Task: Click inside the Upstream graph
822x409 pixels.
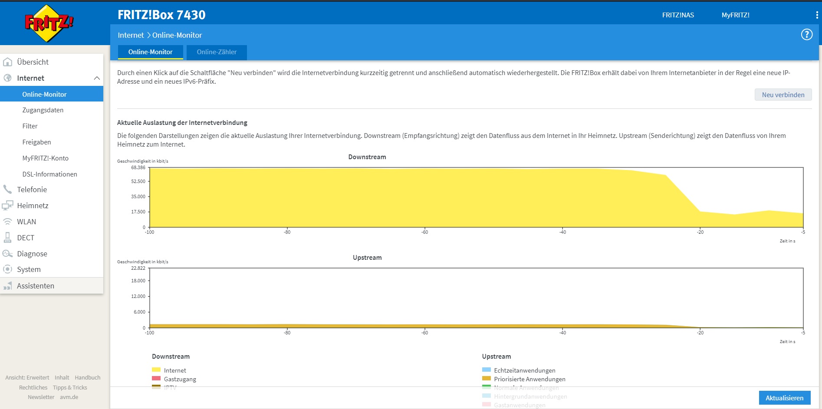Action: [x=476, y=298]
